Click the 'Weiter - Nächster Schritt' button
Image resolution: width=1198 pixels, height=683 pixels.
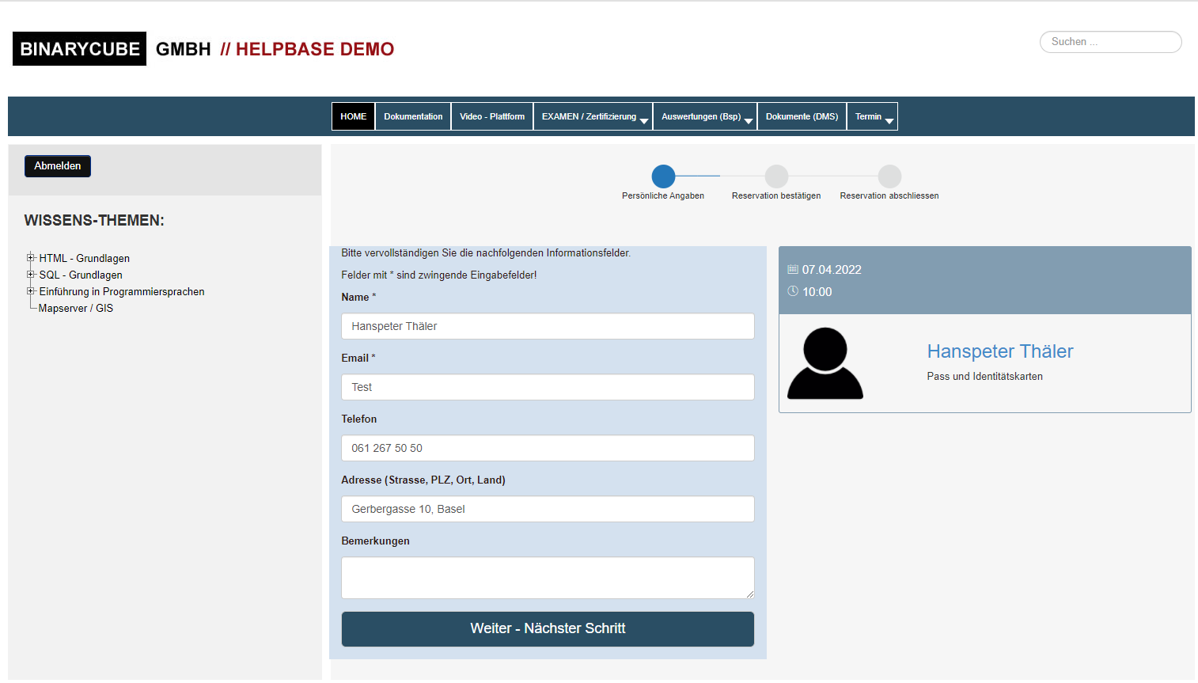547,628
